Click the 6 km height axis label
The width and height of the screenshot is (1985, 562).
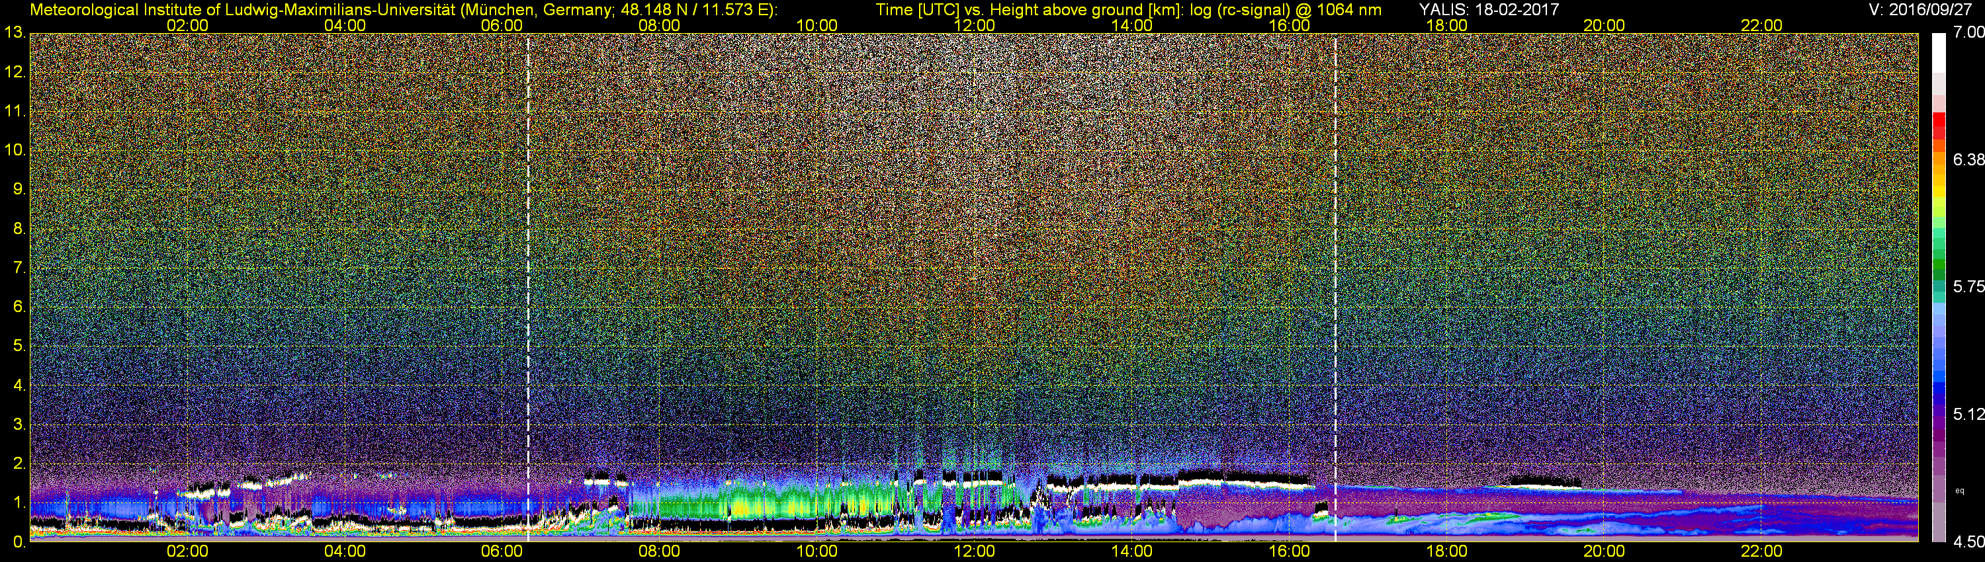click(x=19, y=306)
